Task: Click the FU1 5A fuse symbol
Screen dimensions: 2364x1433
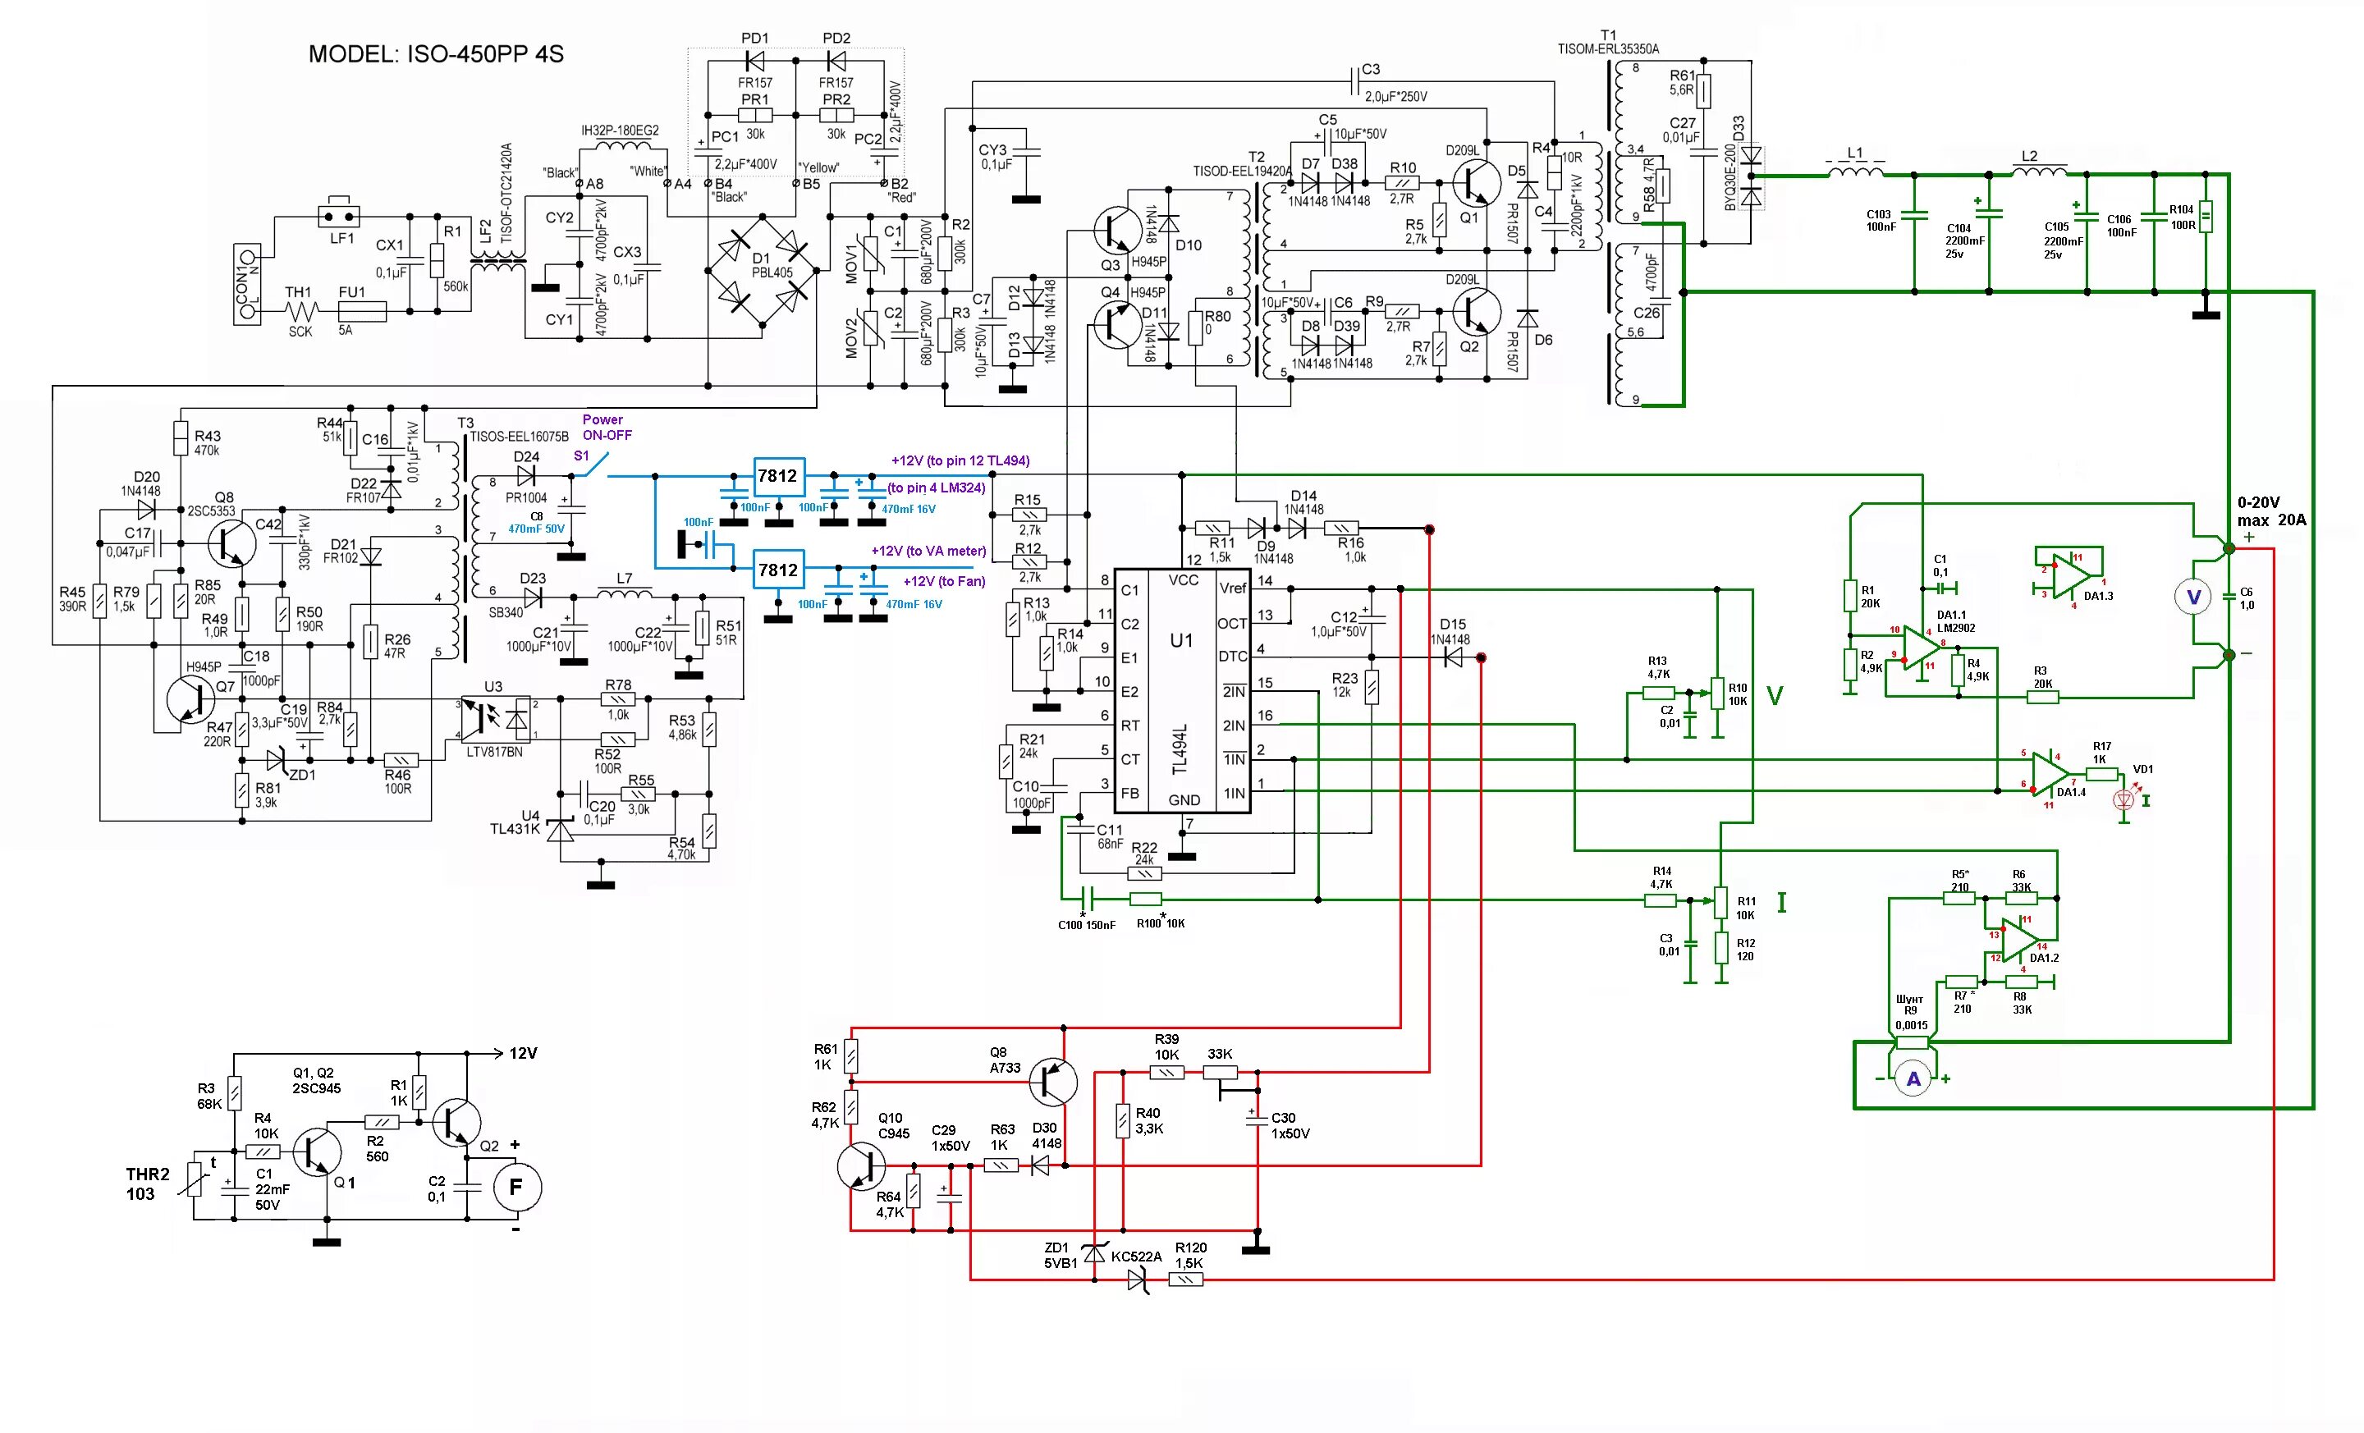Action: pyautogui.click(x=362, y=311)
